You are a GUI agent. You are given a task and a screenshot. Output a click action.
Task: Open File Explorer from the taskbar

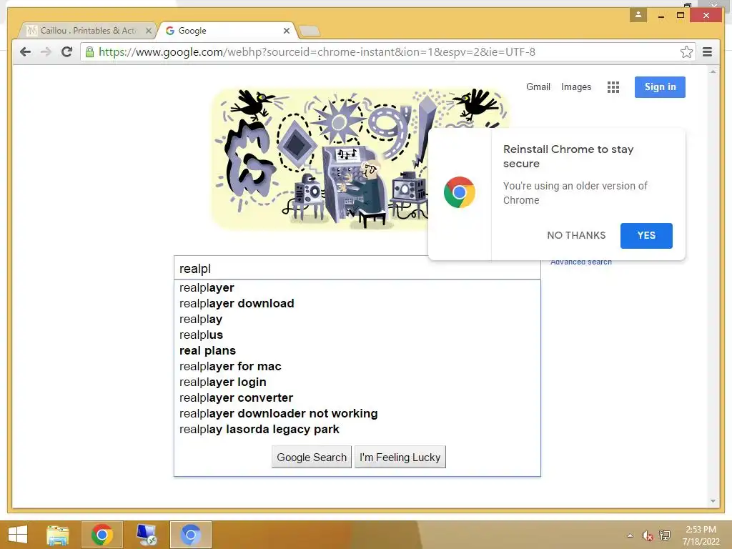click(58, 535)
